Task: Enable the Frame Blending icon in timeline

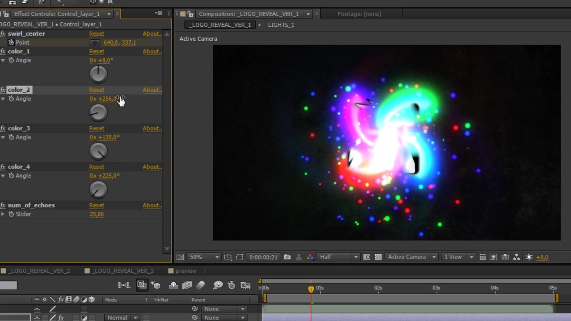Action: (187, 285)
